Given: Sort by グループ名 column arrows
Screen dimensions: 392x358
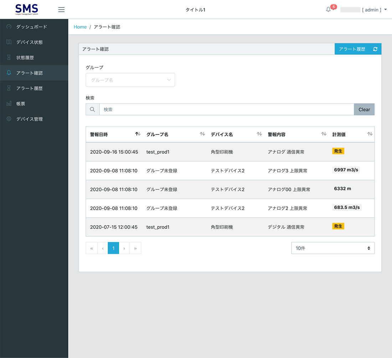Looking at the screenshot, I should coord(202,134).
